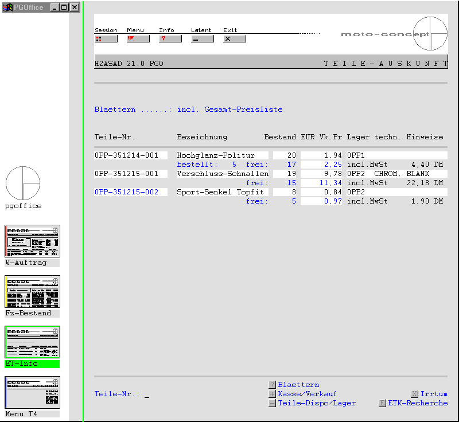Switch to the W-Auftrag session thumbnail
The image size is (459, 422).
pyautogui.click(x=32, y=241)
